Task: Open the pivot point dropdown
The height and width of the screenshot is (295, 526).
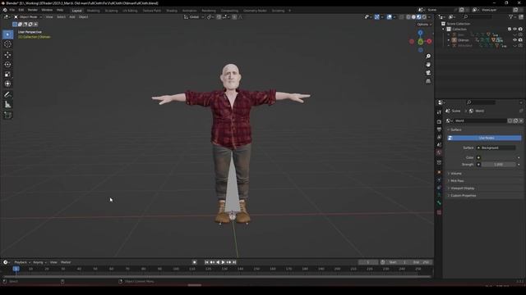Action: pyautogui.click(x=210, y=16)
